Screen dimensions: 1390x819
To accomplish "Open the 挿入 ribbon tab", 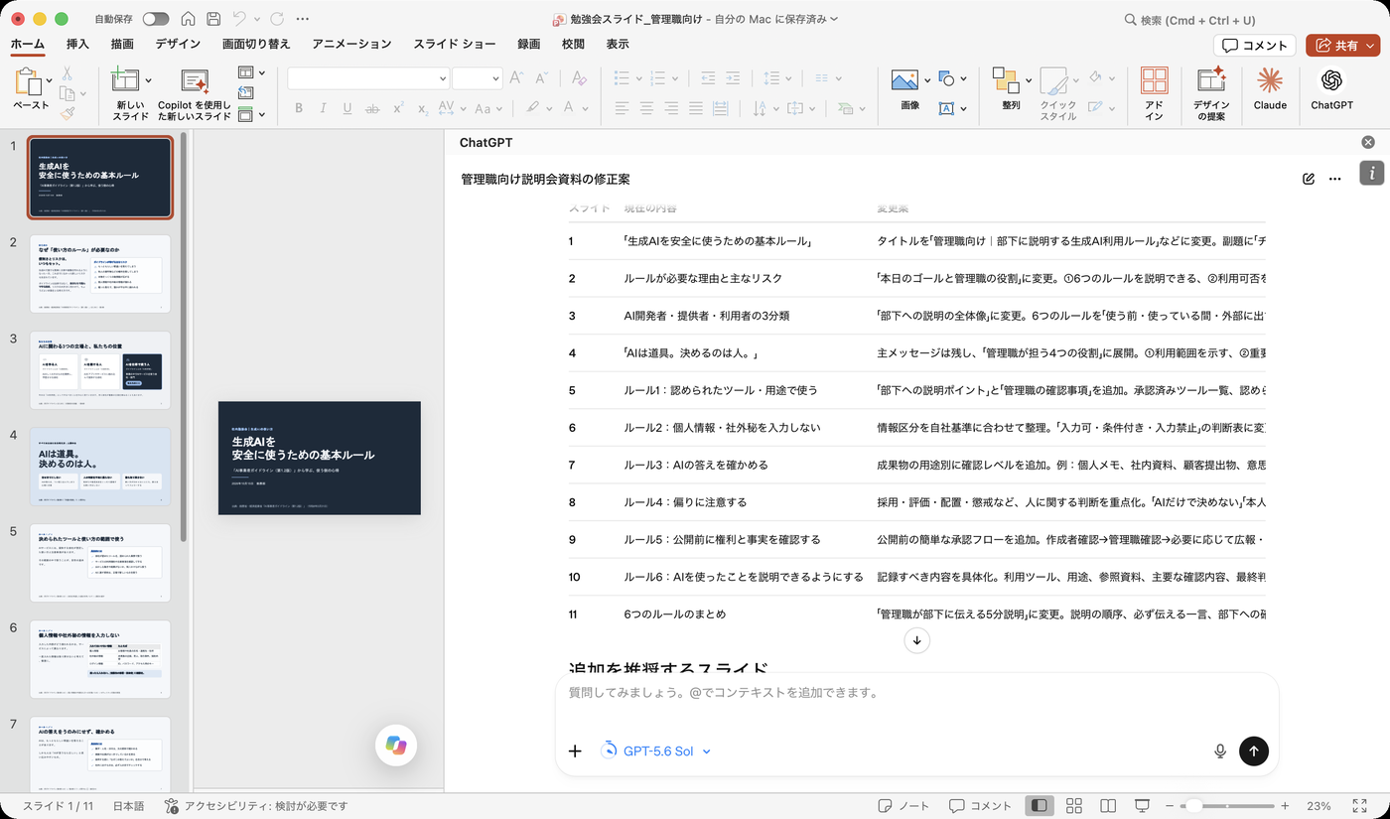I will coord(77,44).
